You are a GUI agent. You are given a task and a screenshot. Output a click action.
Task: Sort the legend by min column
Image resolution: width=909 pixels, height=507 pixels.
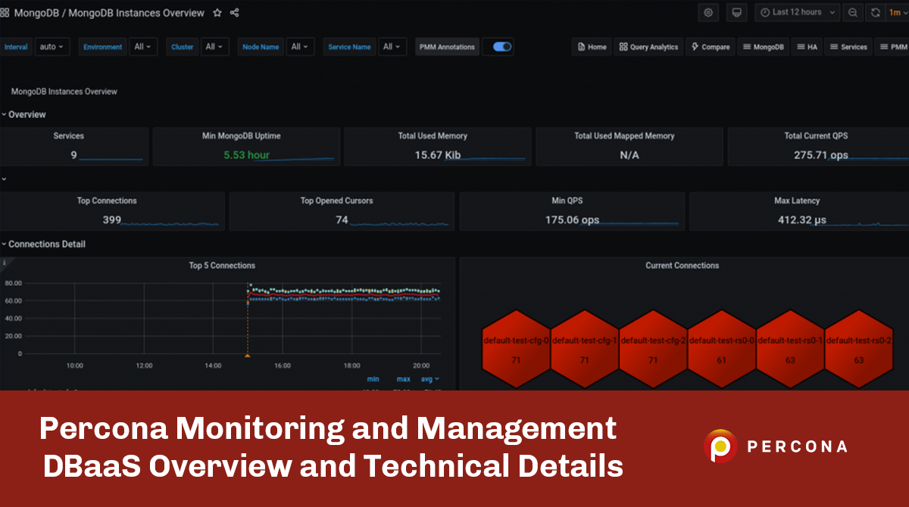373,379
